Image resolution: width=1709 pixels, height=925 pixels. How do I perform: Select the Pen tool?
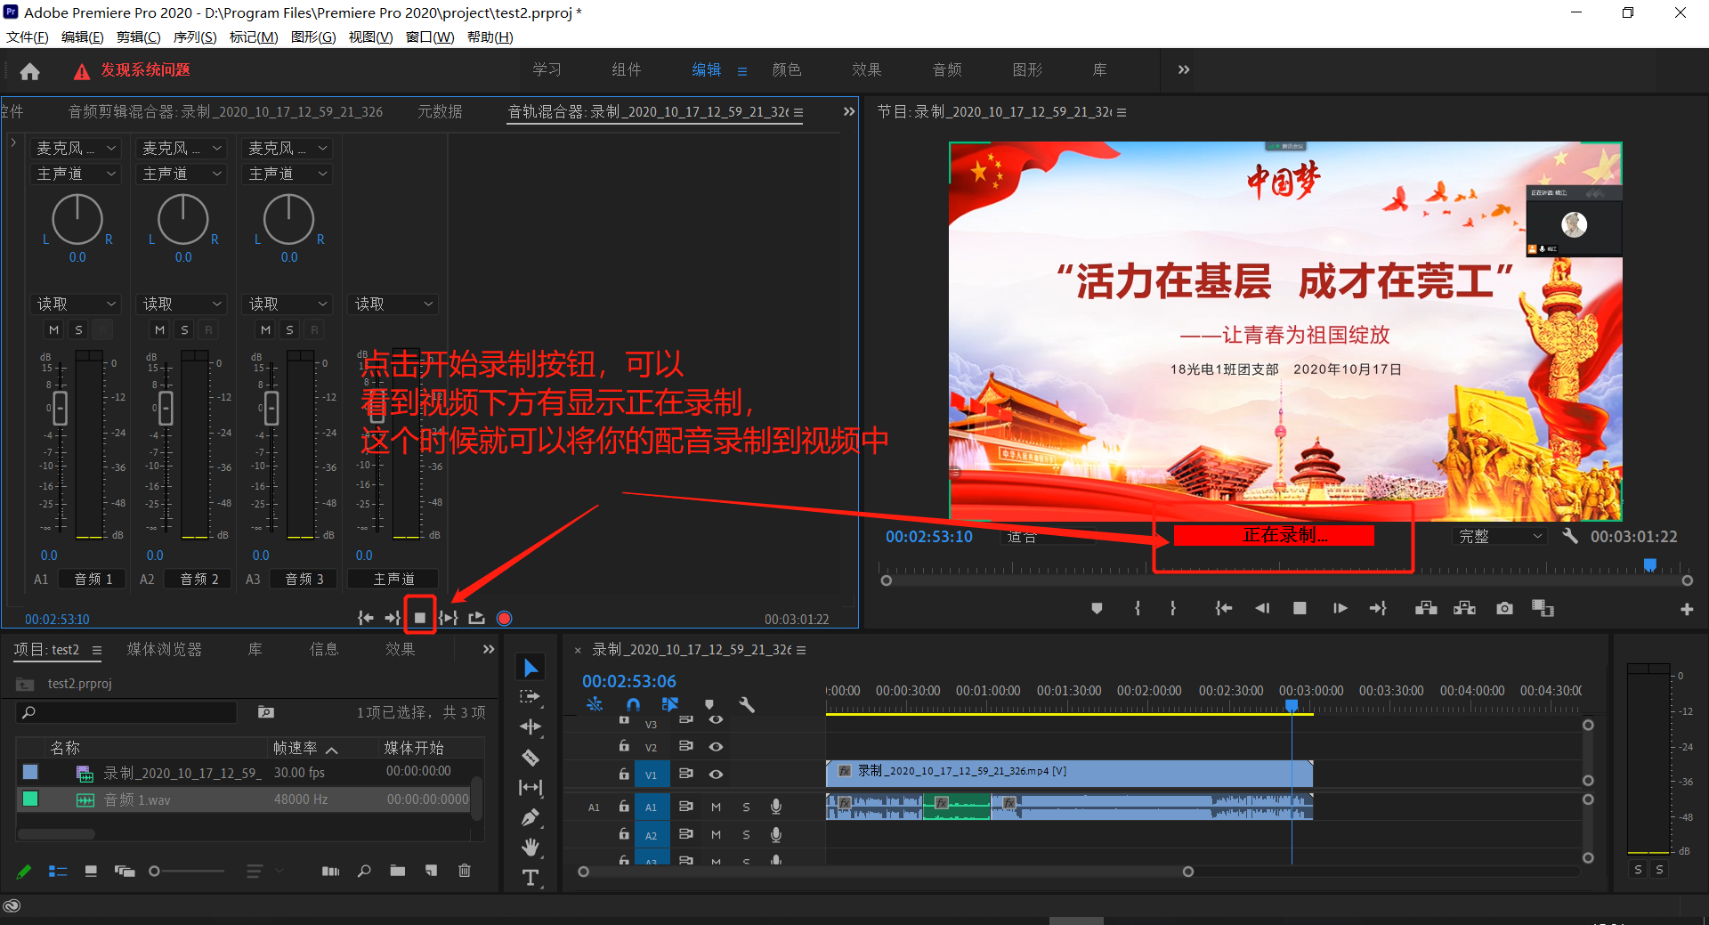[531, 817]
